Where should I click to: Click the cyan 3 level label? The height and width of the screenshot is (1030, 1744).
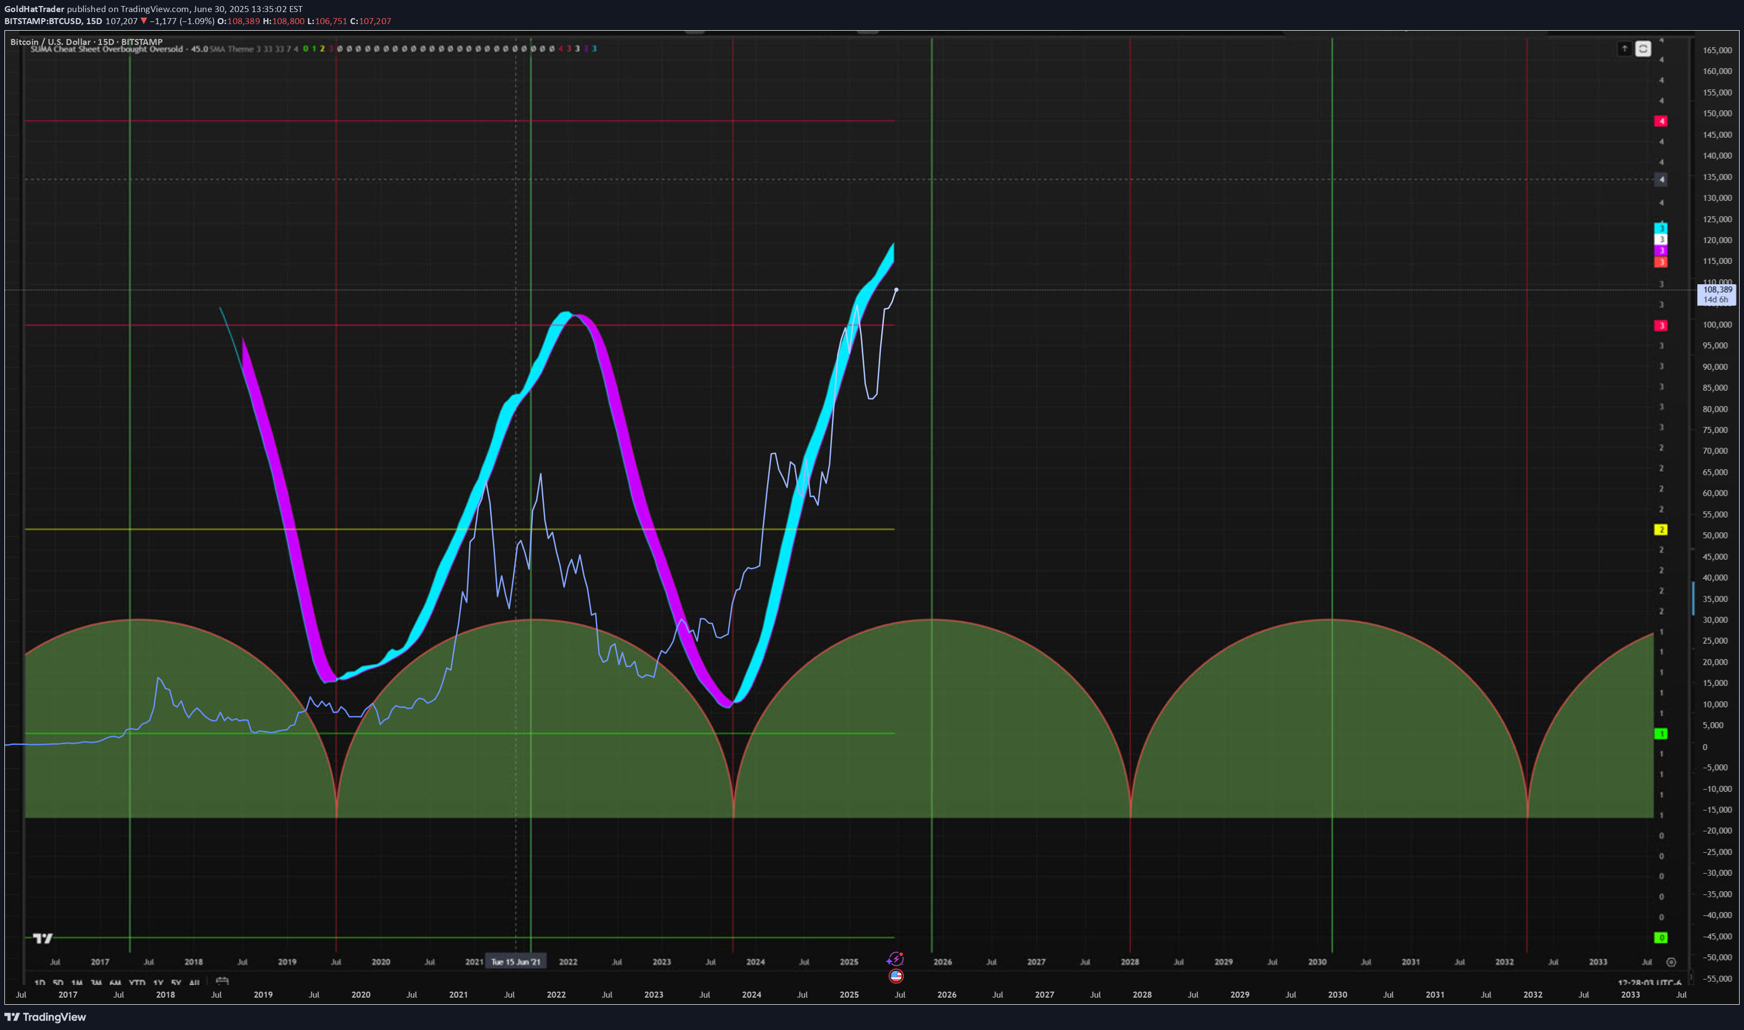pyautogui.click(x=1661, y=228)
